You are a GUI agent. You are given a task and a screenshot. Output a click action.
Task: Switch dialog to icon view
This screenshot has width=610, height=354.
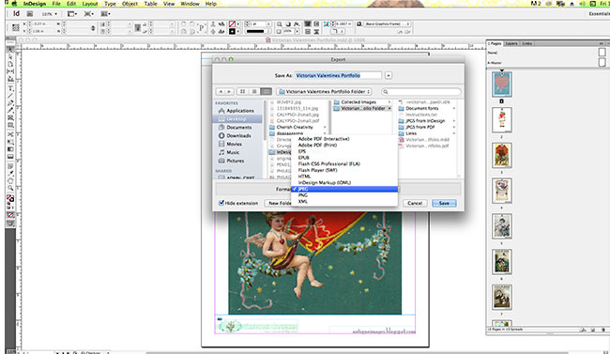pos(242,91)
